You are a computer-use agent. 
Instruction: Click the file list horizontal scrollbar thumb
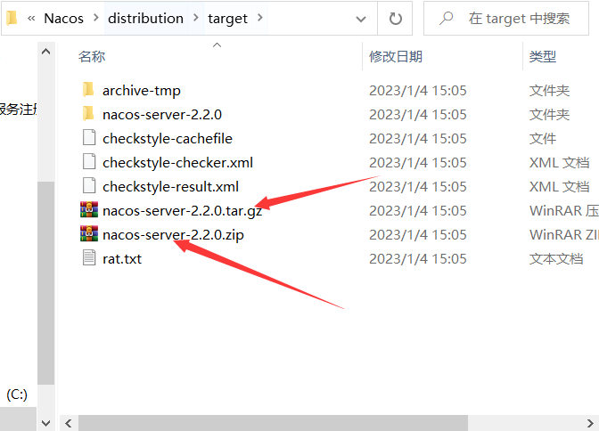[273, 423]
